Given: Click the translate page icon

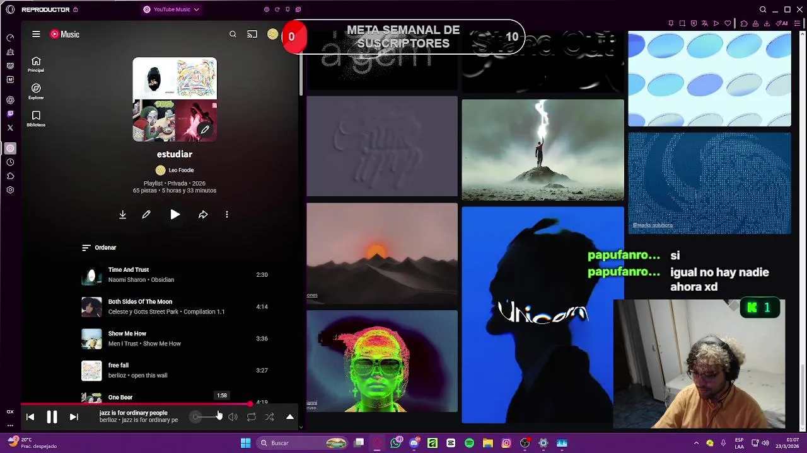Looking at the screenshot, I should click(x=704, y=23).
